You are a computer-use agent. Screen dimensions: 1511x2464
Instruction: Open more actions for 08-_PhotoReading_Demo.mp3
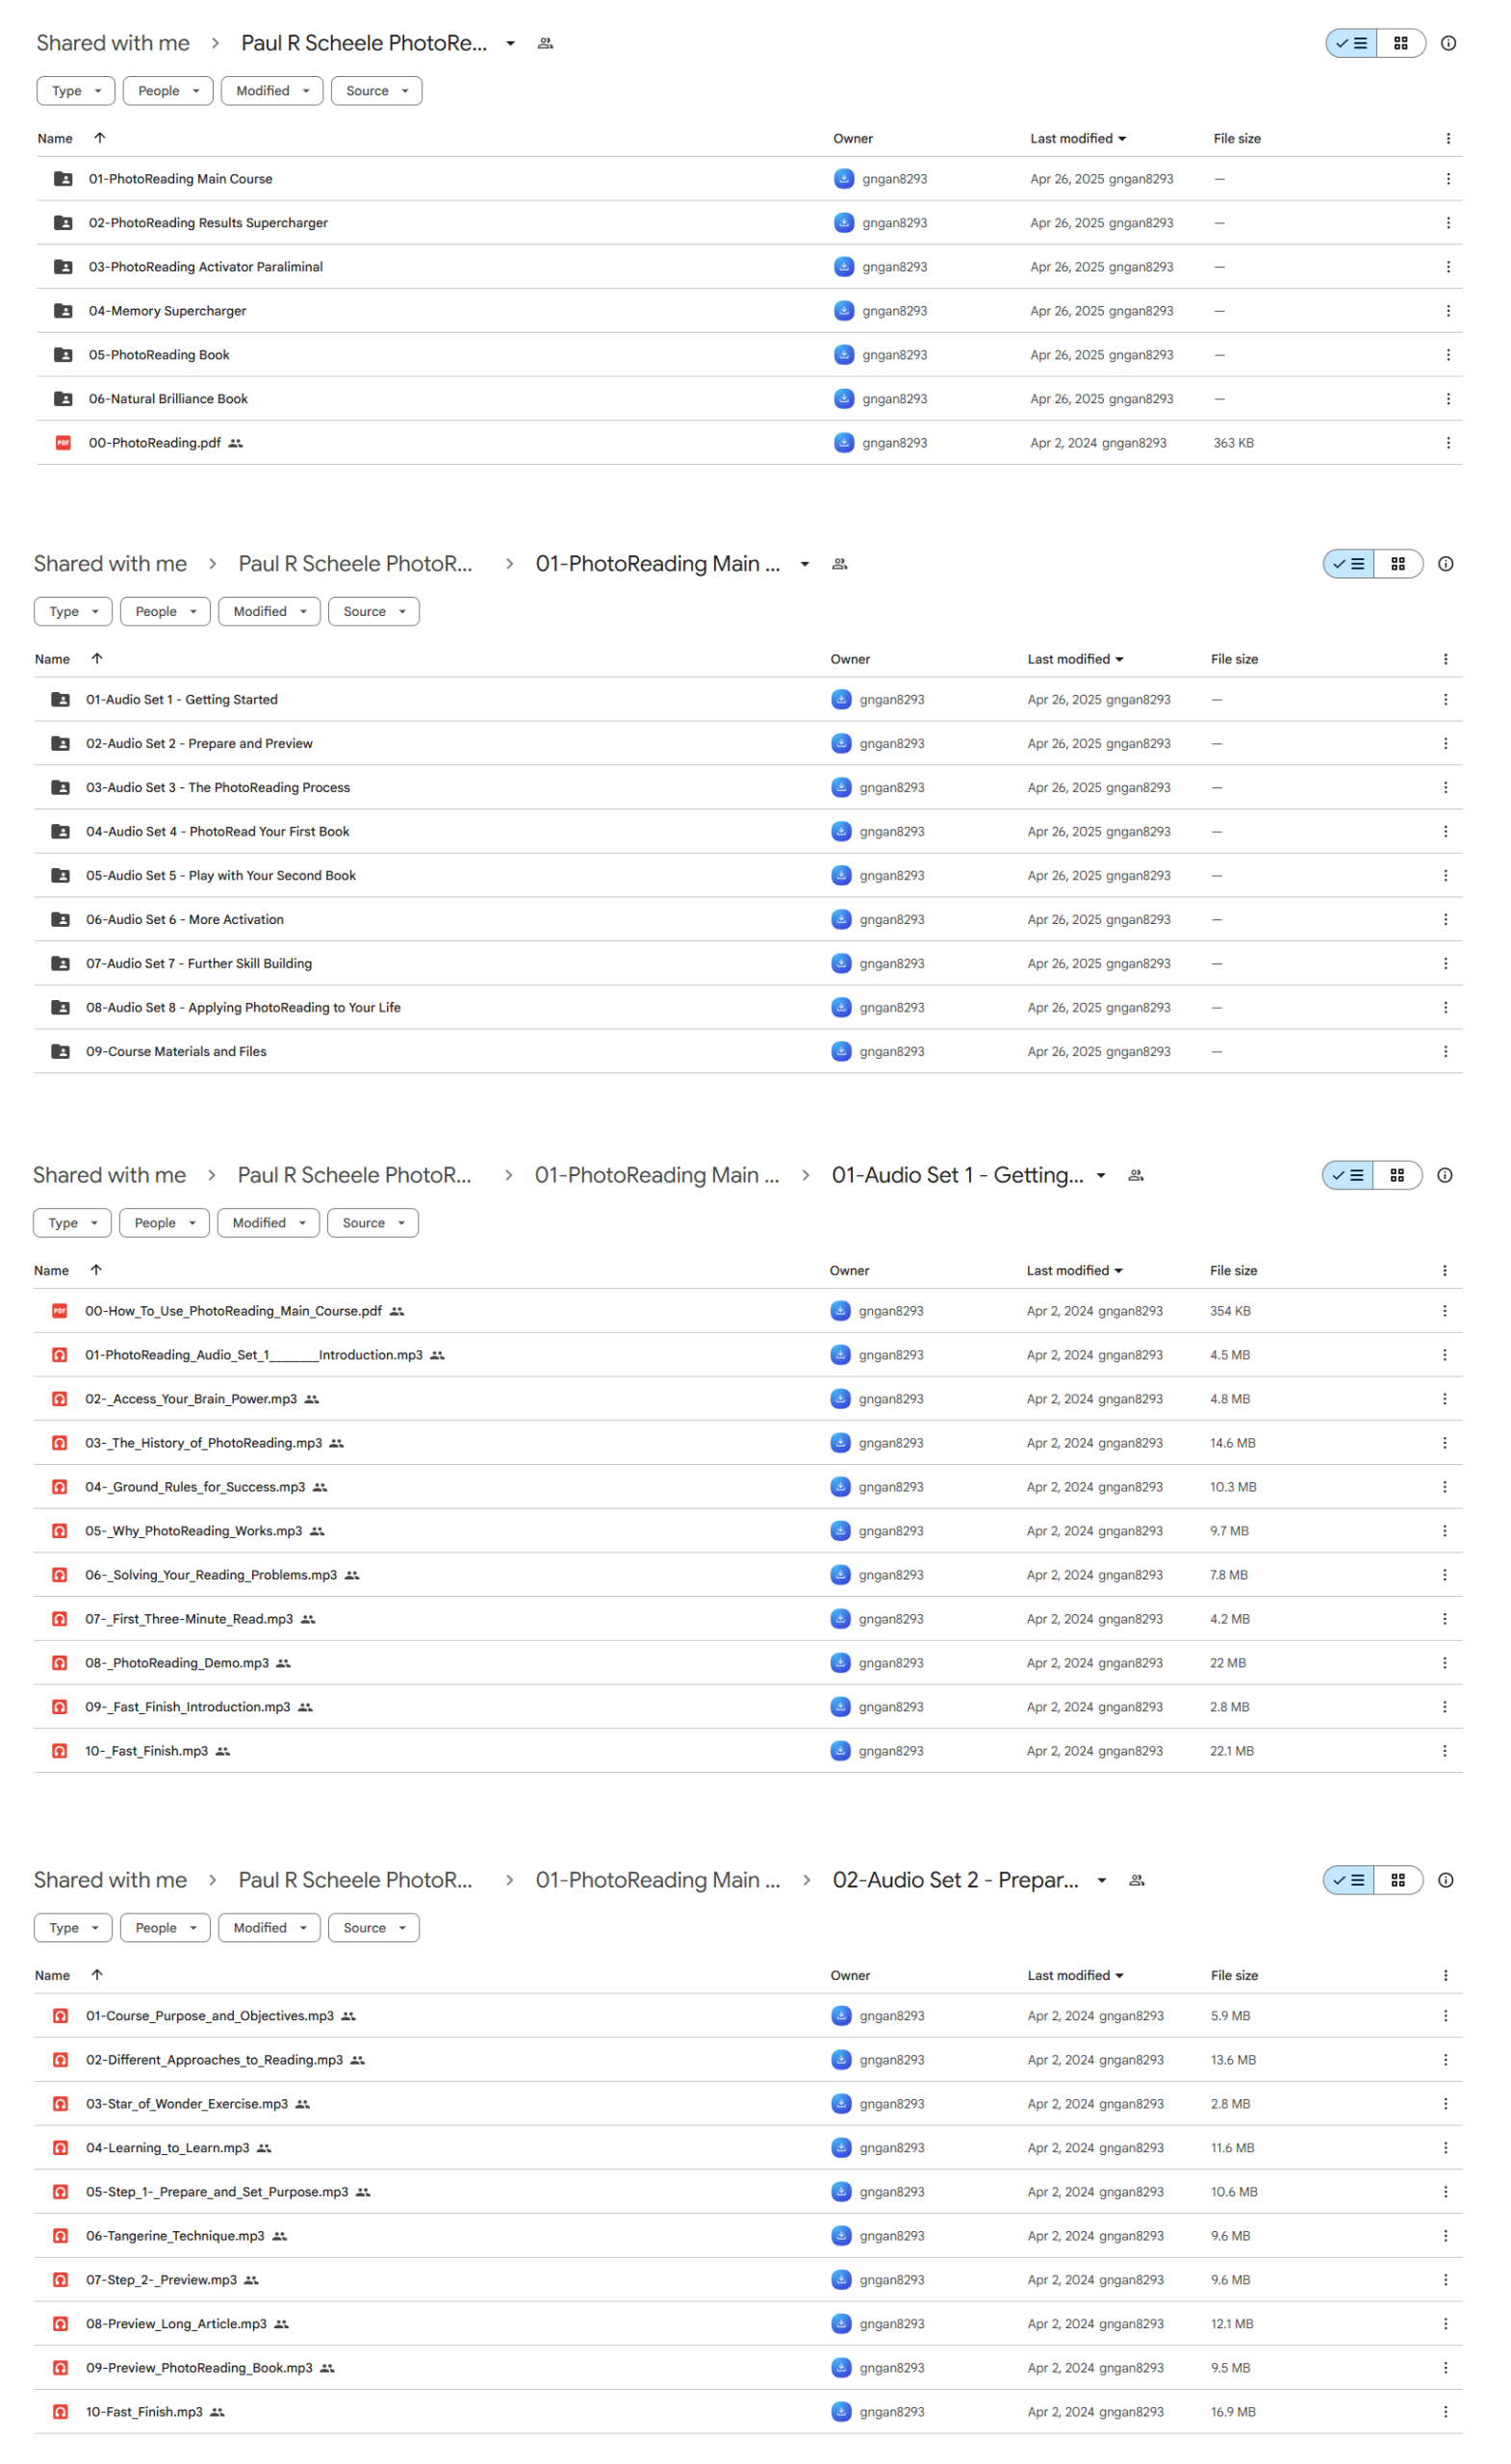click(1444, 1663)
